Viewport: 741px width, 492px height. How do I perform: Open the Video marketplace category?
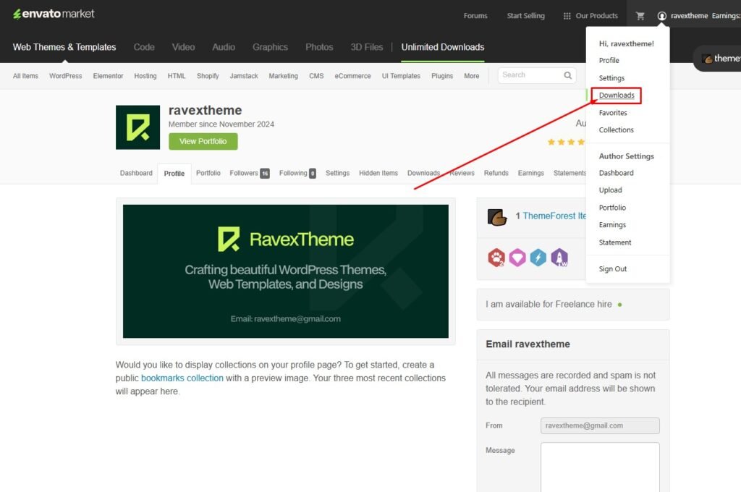pyautogui.click(x=183, y=47)
